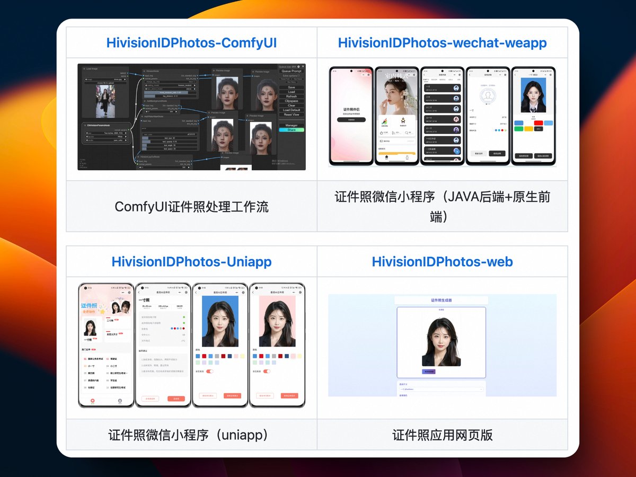Click Clipspace in the ComfyUI side menu
Image resolution: width=636 pixels, height=477 pixels.
tap(291, 101)
